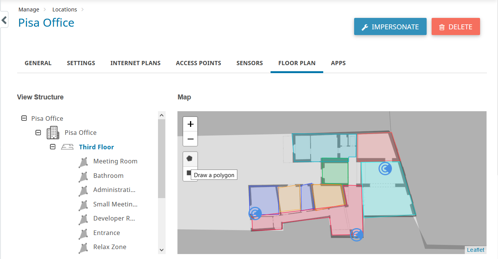Switch to the General tab
Image resolution: width=498 pixels, height=259 pixels.
pos(38,63)
